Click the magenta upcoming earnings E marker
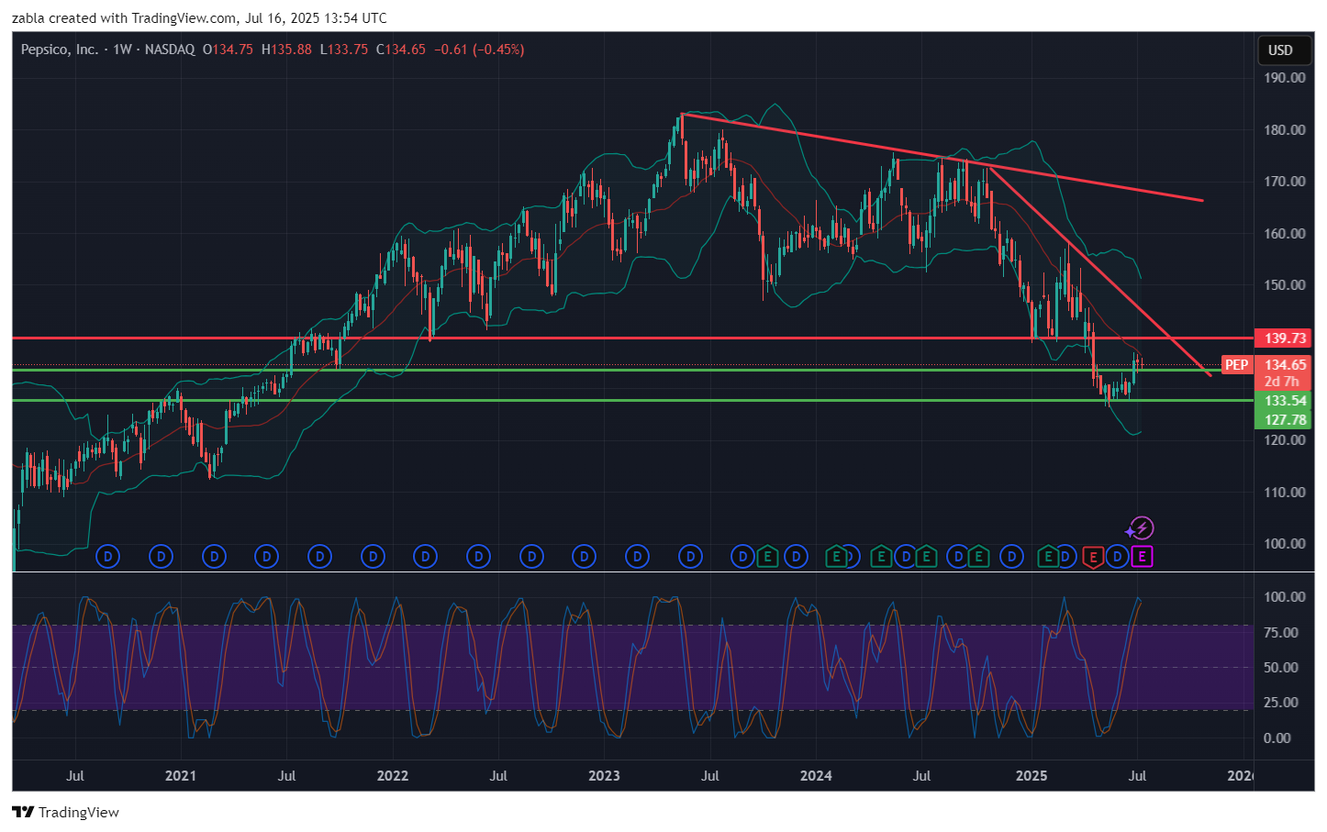This screenshot has height=832, width=1327. (1142, 557)
